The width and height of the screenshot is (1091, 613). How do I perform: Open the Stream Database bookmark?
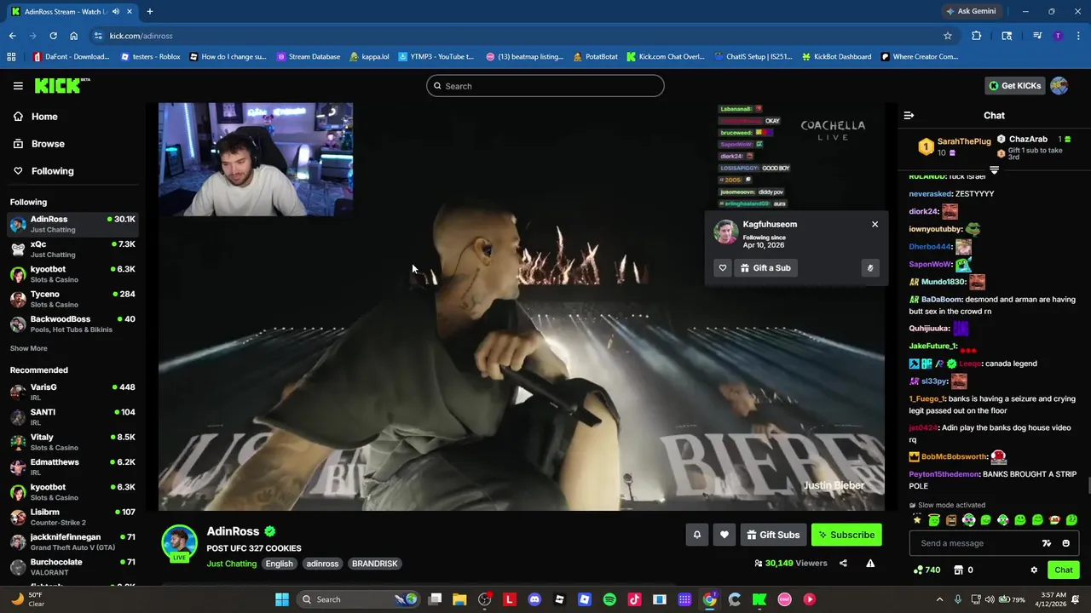[x=309, y=57]
